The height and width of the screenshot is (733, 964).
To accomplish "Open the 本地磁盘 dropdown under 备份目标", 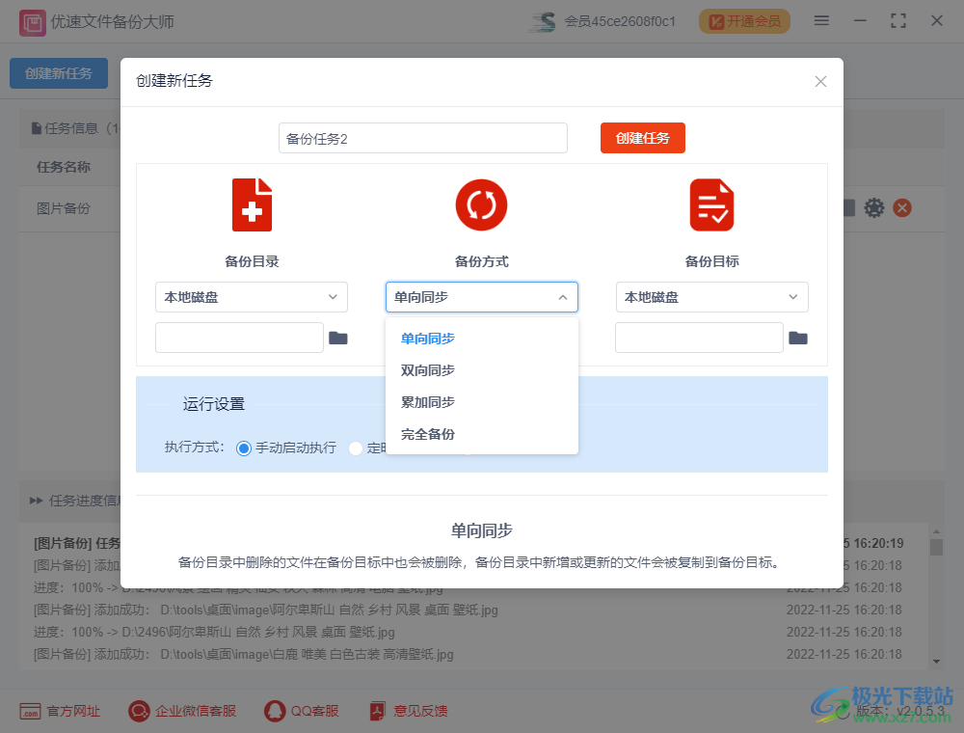I will coord(711,297).
